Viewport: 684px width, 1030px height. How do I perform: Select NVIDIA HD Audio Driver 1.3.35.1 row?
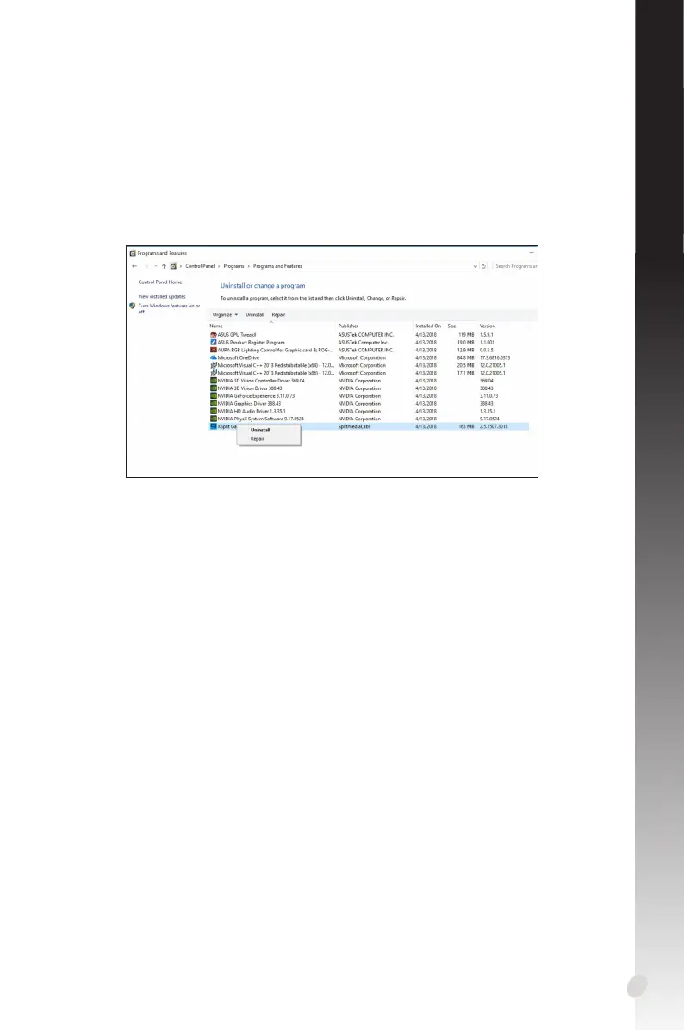point(369,411)
